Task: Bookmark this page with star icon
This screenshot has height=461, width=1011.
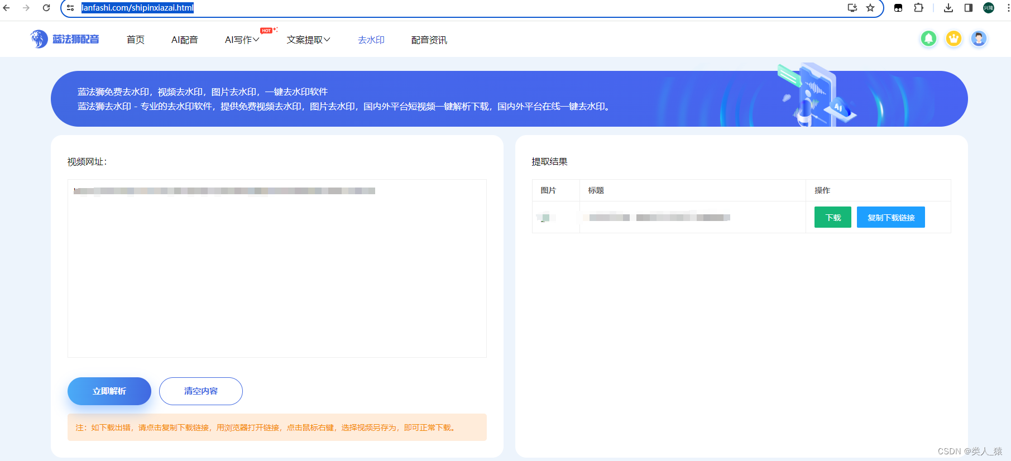Action: (x=870, y=8)
